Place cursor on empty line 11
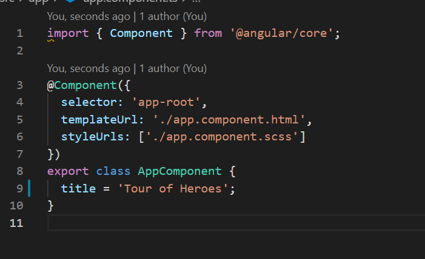Screen dimensions: 425x259 [236, 223]
